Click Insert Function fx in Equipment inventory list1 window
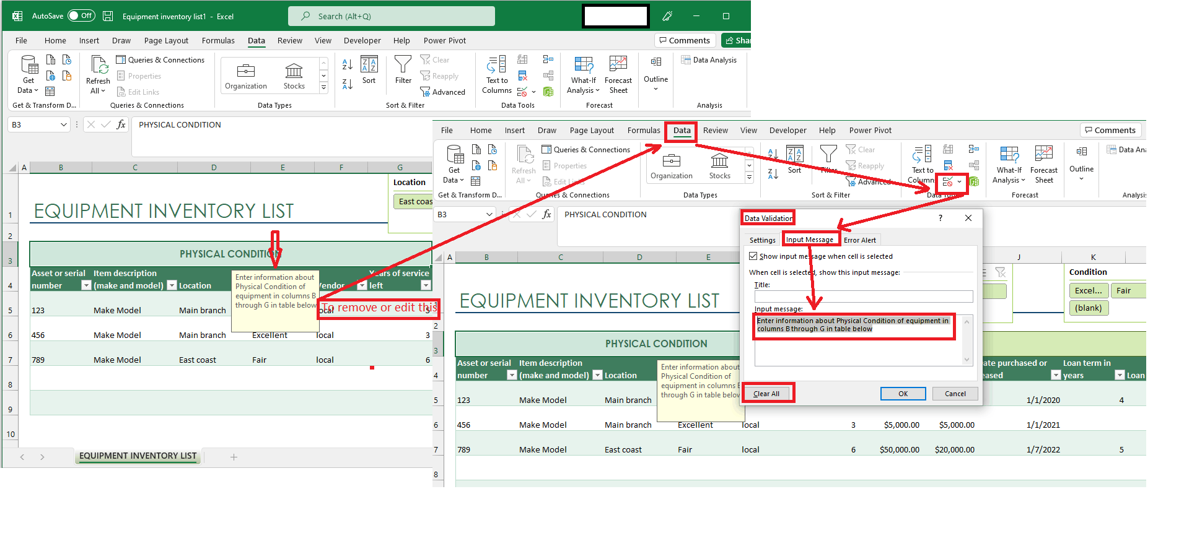The image size is (1184, 541). tap(121, 124)
